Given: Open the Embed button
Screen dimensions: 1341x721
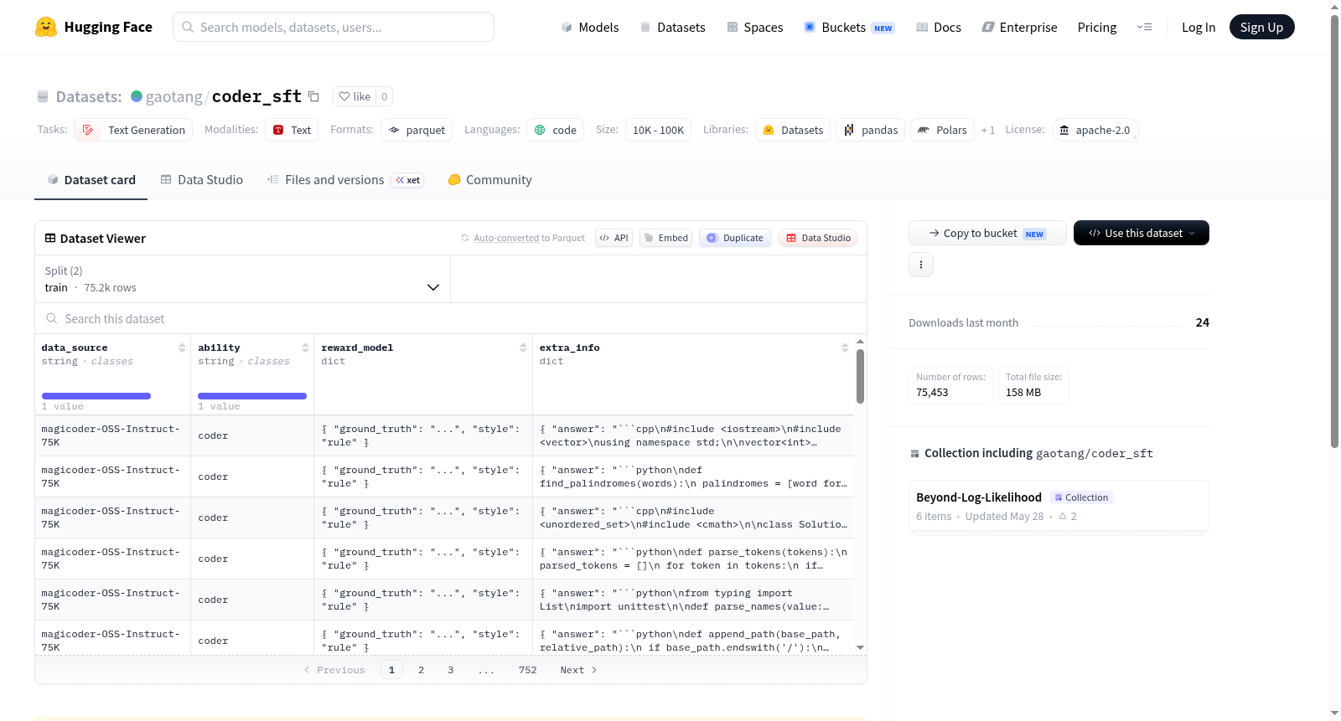Looking at the screenshot, I should 665,238.
